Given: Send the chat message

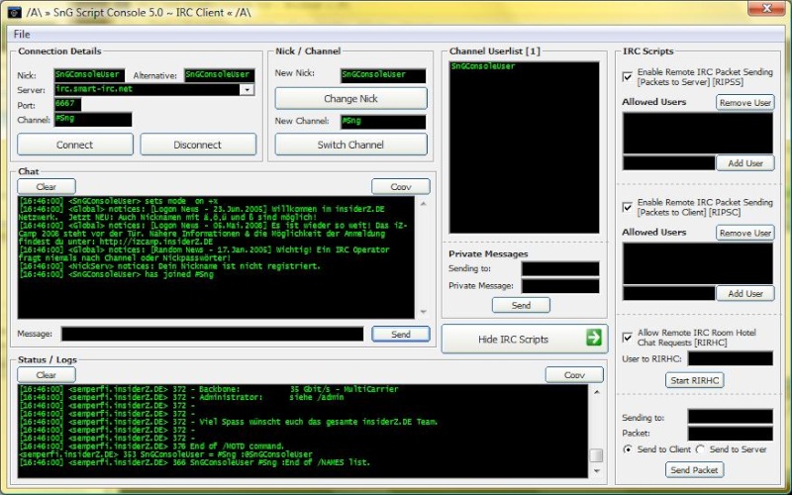Looking at the screenshot, I should pyautogui.click(x=401, y=334).
